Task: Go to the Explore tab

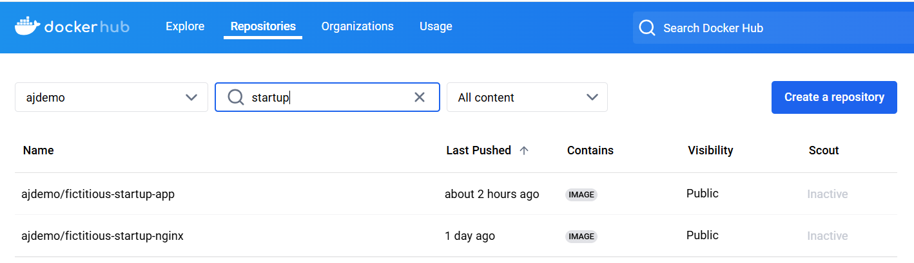Action: click(185, 26)
